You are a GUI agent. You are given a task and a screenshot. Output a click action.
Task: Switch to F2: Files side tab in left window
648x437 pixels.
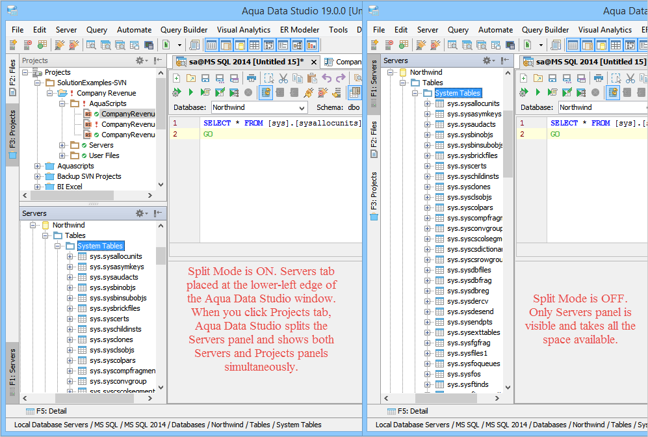click(12, 77)
